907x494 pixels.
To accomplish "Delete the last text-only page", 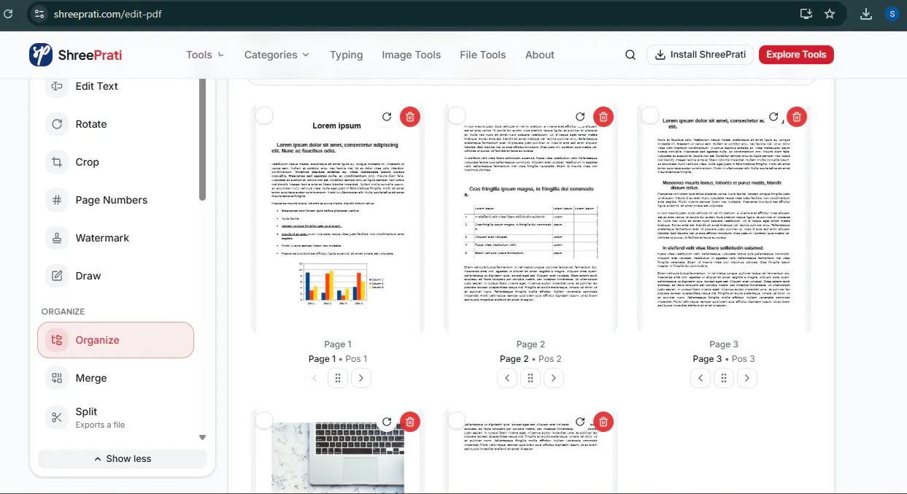I will tap(603, 422).
